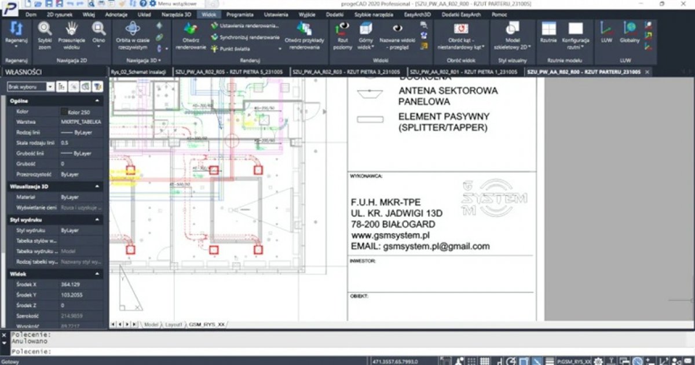This screenshot has width=695, height=365.
Task: Click P:GSM_RYS_XX in status bar
Action: tap(575, 361)
